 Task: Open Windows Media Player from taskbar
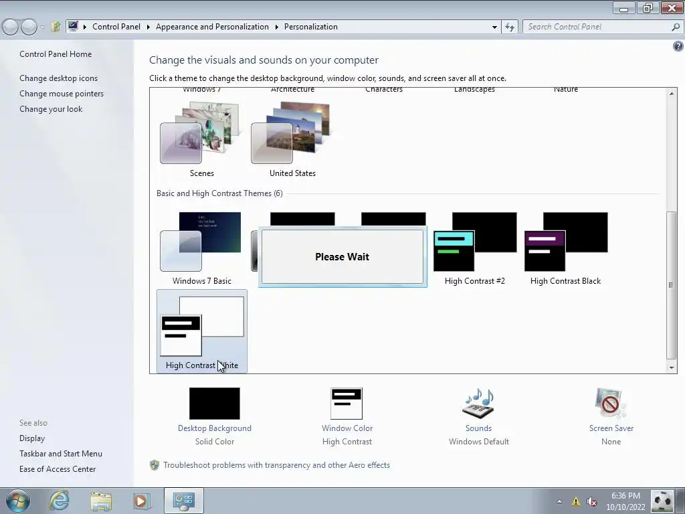[141, 501]
